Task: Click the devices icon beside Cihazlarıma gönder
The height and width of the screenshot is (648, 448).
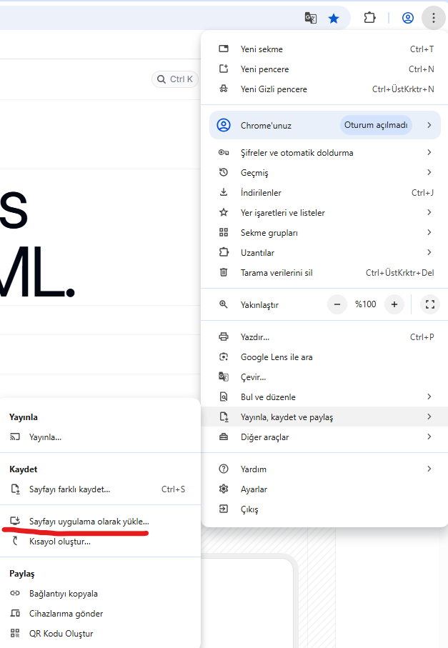Action: 15,613
